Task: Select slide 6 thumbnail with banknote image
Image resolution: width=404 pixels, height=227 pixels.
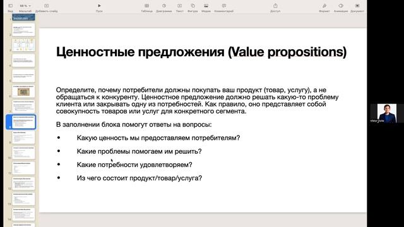Action: point(23,91)
